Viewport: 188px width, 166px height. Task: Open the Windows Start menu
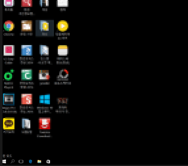coord(4,162)
